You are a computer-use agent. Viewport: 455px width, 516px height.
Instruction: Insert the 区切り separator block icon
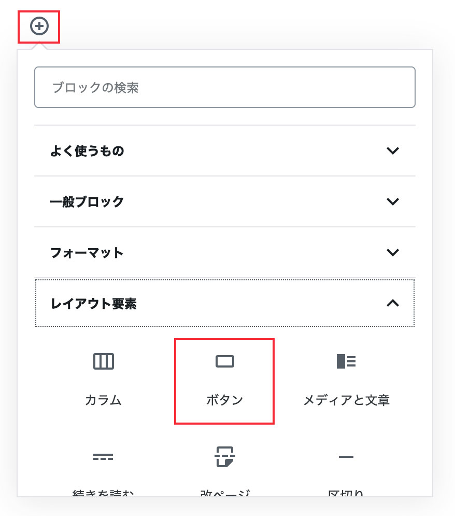coord(346,456)
